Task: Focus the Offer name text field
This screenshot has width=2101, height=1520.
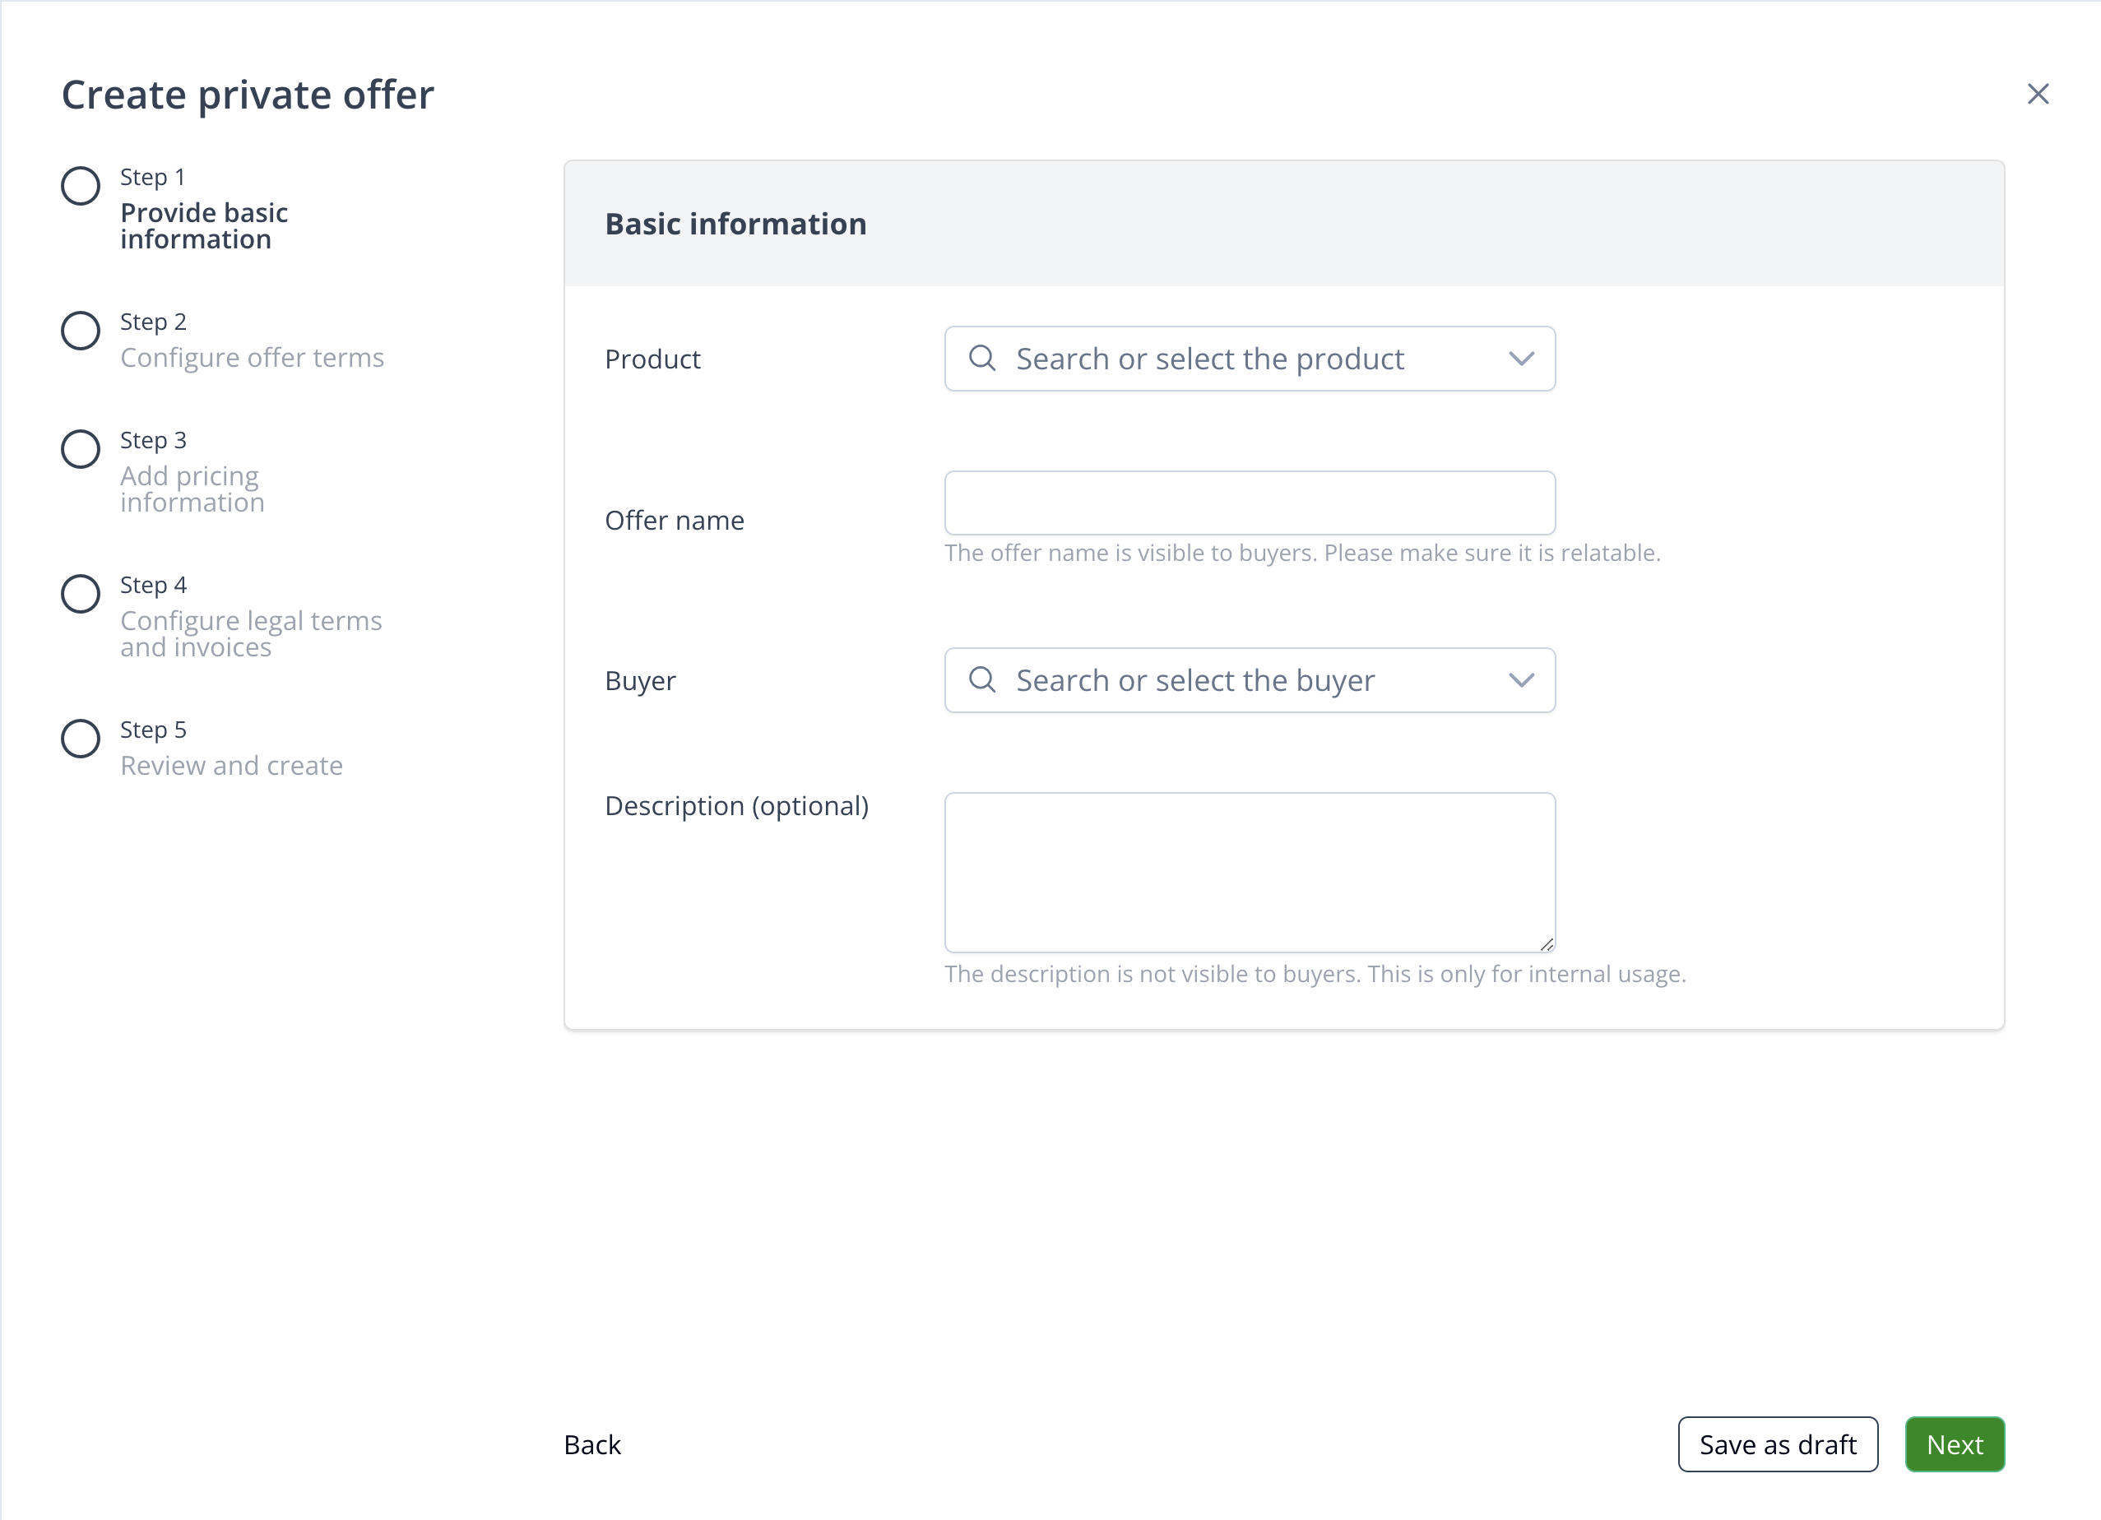Action: click(x=1249, y=503)
